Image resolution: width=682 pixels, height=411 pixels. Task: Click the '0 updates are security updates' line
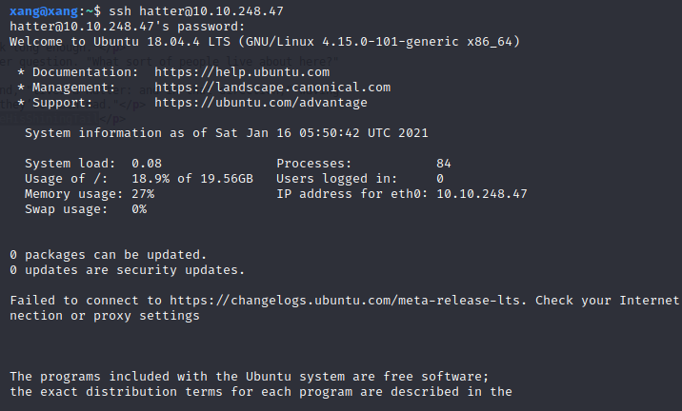pos(127,270)
